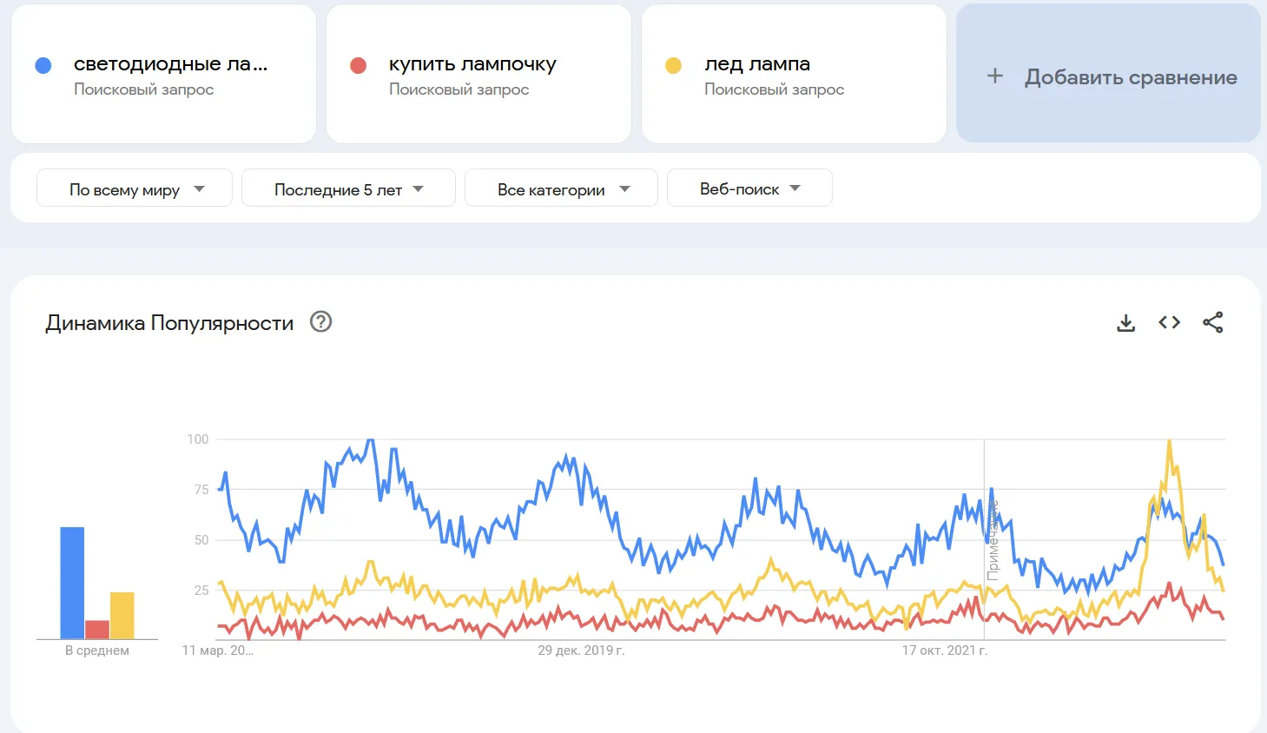Share the popularity dynamics chart

click(1212, 323)
